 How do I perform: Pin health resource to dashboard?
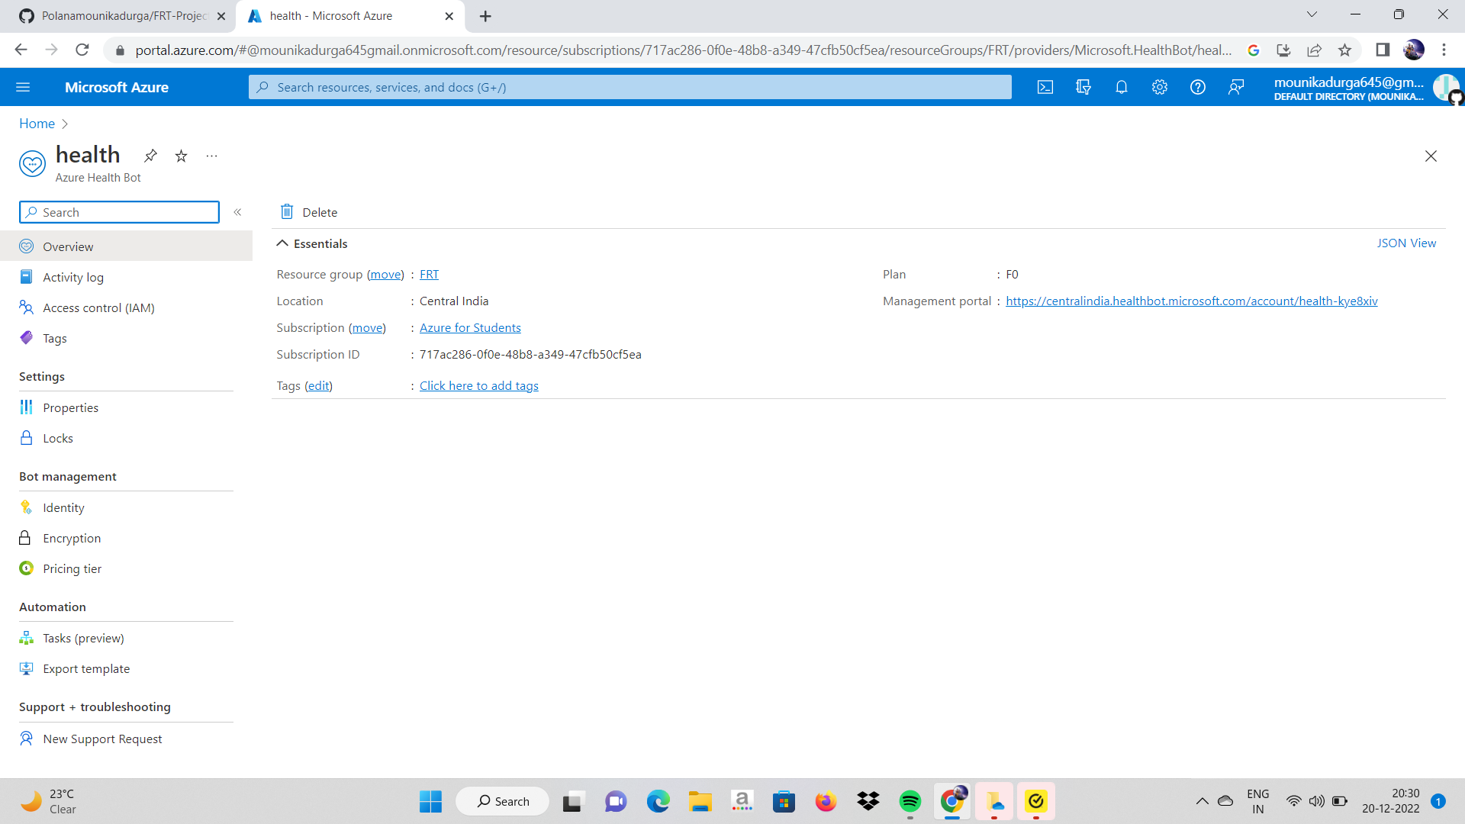(150, 156)
